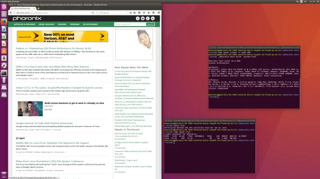Bookmark this page with the star icon
This screenshot has width=320, height=179.
[x=130, y=13]
